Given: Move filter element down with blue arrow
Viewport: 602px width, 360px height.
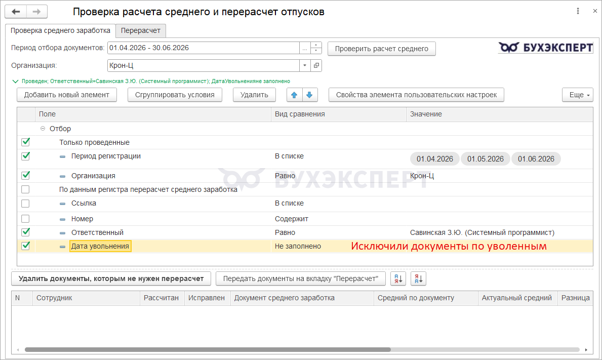Looking at the screenshot, I should point(310,95).
